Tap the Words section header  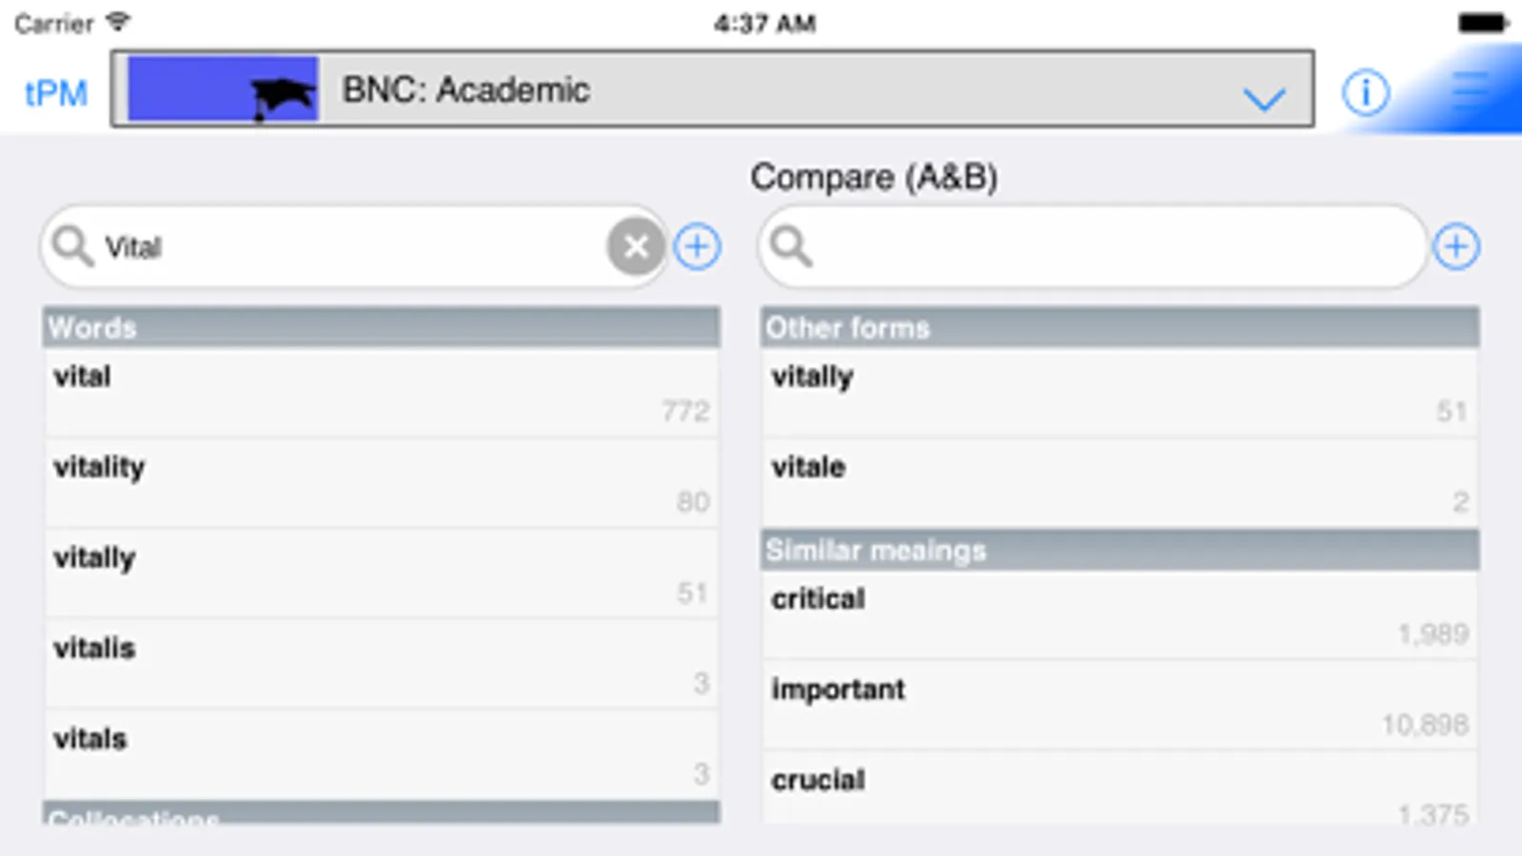point(381,327)
